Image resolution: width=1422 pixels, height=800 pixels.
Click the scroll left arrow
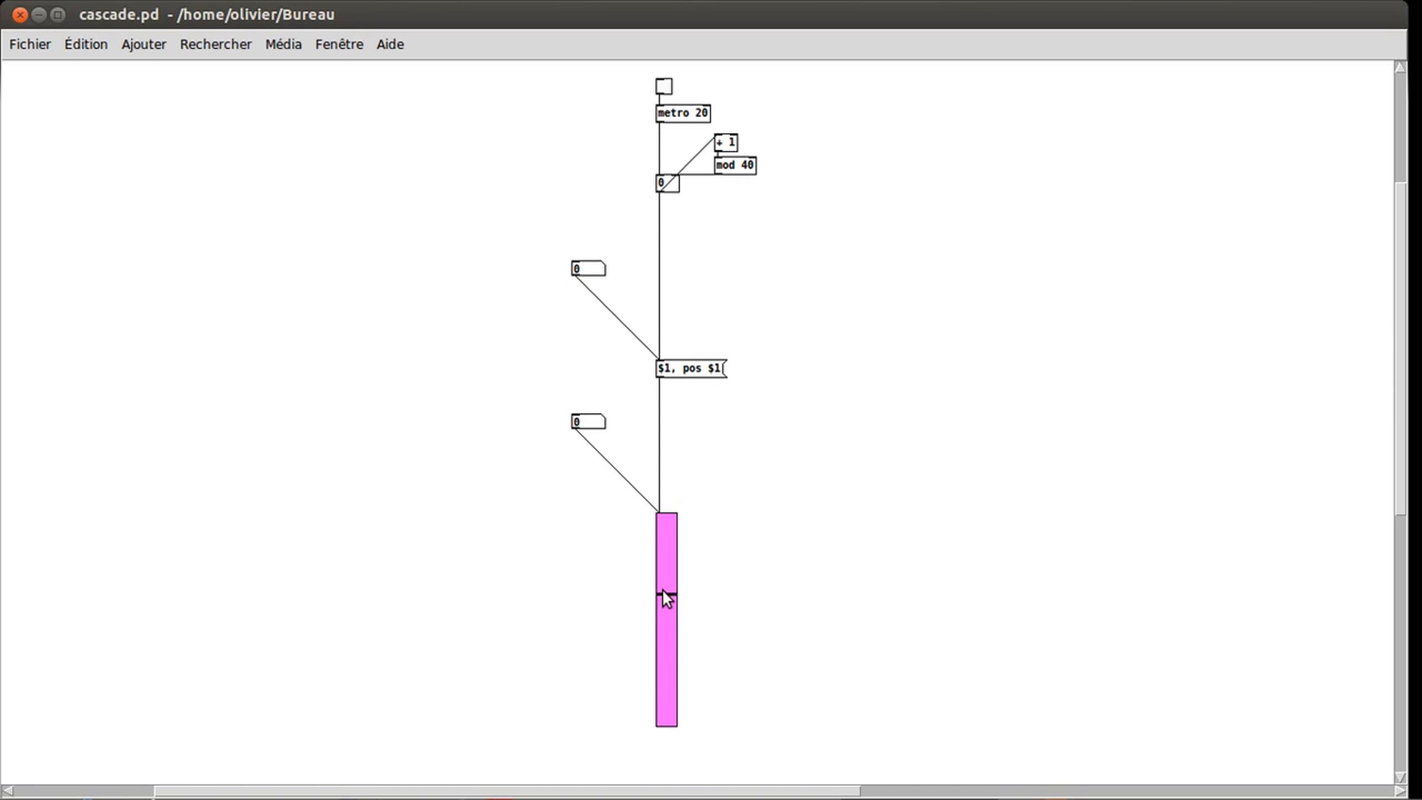click(8, 791)
